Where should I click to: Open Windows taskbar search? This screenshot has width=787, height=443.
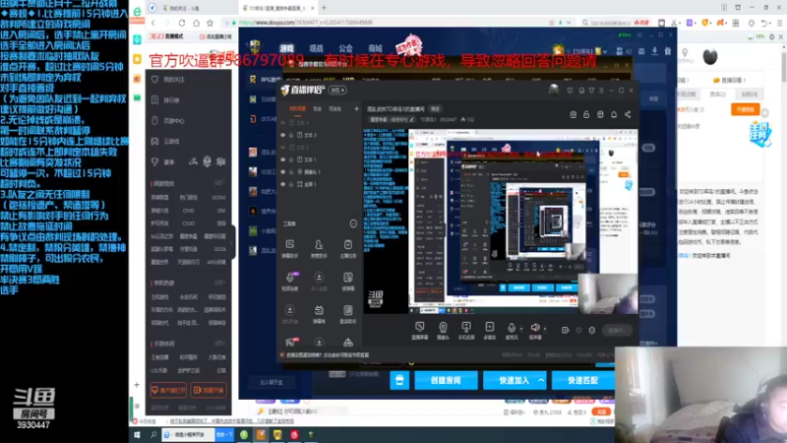coord(153,435)
